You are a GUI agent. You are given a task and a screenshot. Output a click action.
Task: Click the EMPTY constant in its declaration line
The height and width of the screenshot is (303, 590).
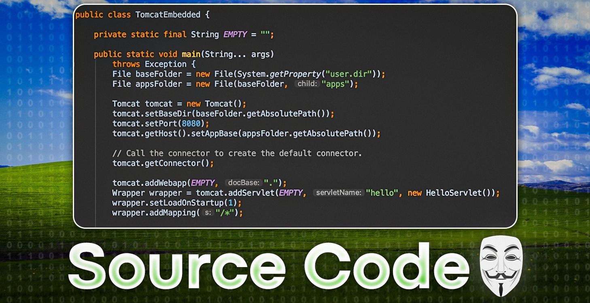(235, 34)
